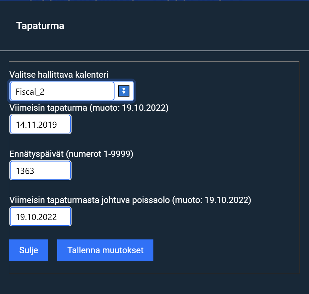
Task: Save with the Tallenna muutokset button
Action: point(105,250)
